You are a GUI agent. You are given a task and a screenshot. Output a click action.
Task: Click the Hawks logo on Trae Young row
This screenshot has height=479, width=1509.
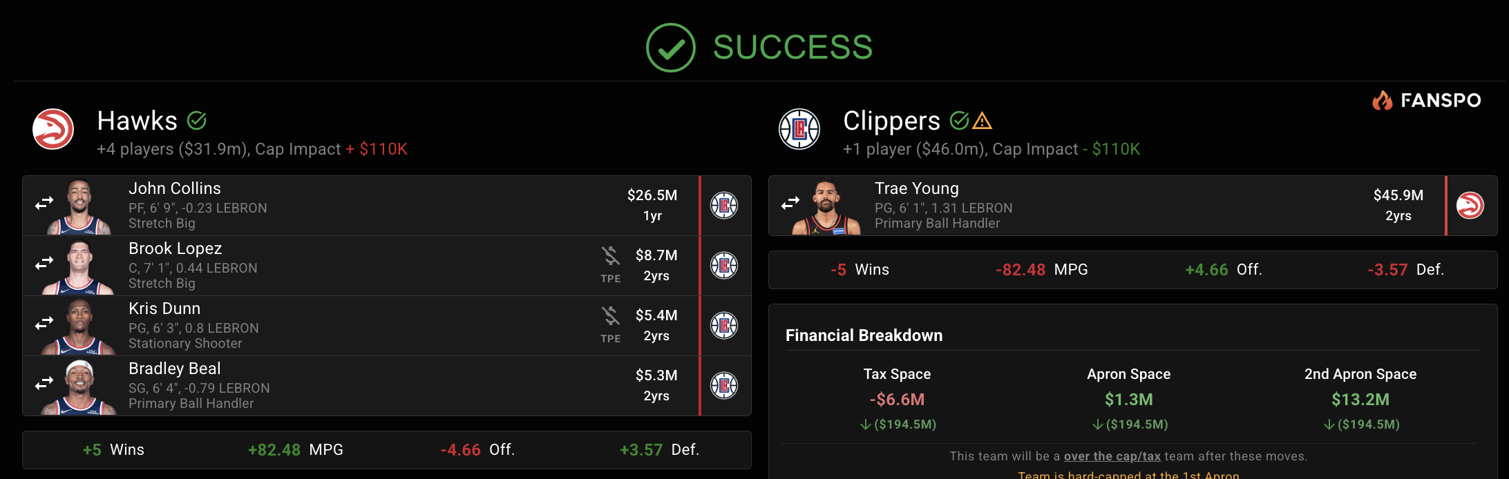coord(1470,205)
